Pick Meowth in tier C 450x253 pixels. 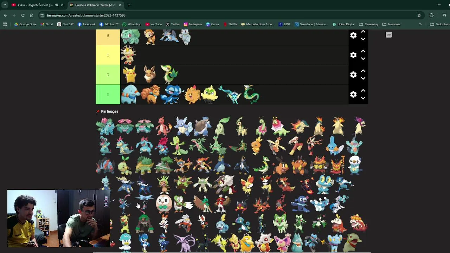pyautogui.click(x=128, y=55)
